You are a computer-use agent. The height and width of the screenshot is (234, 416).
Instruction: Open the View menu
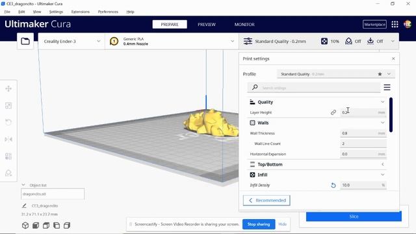pos(37,12)
